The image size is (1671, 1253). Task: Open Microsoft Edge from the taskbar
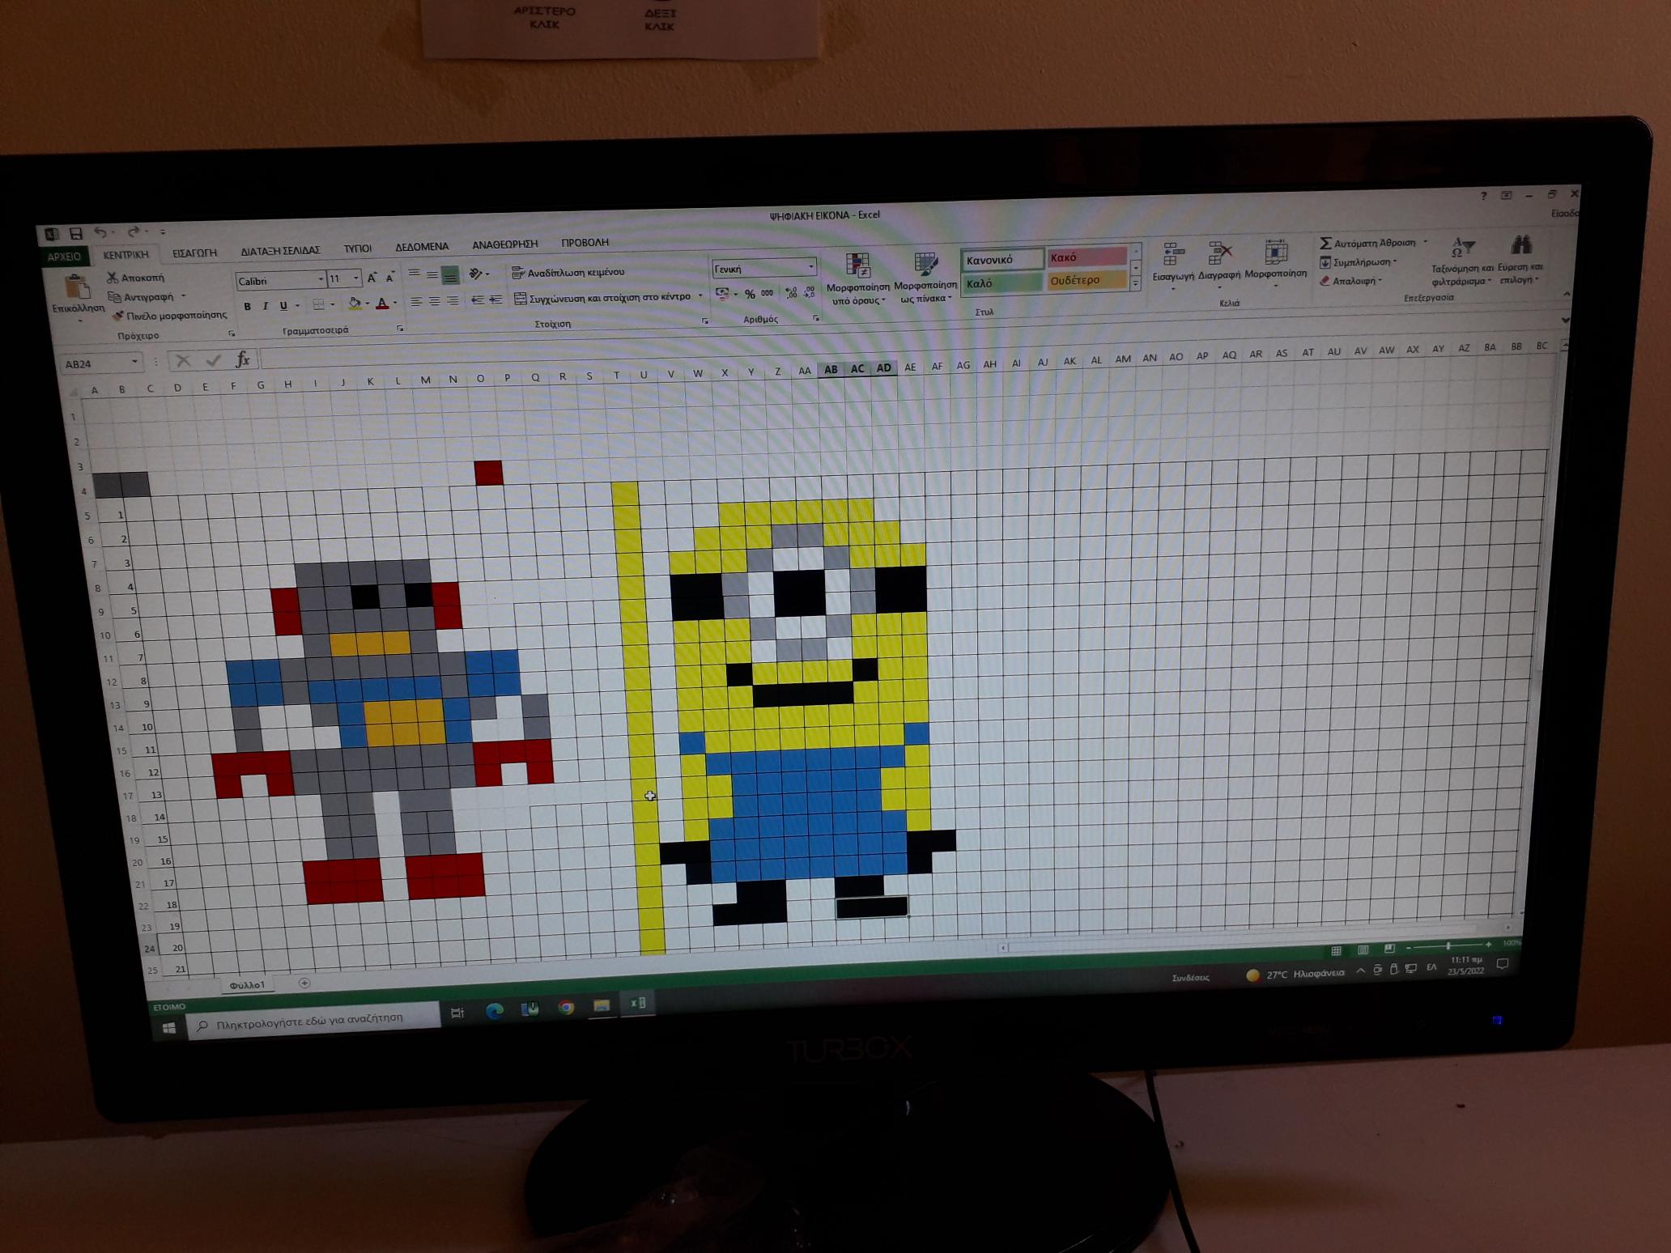click(x=495, y=1010)
